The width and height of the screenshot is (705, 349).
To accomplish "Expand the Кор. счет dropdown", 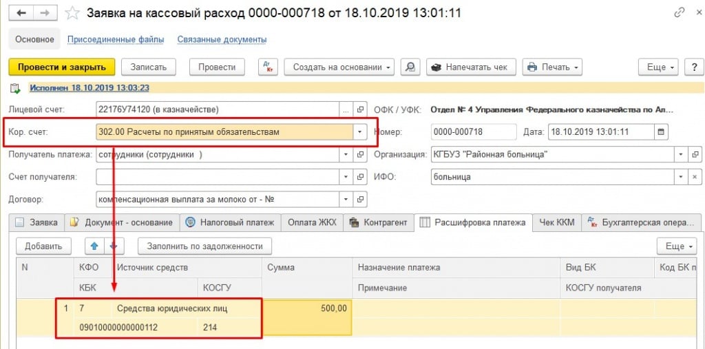I will pyautogui.click(x=359, y=131).
